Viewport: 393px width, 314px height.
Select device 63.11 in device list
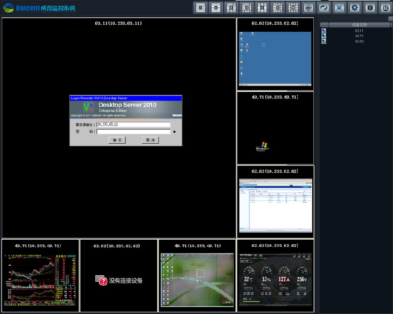(359, 31)
